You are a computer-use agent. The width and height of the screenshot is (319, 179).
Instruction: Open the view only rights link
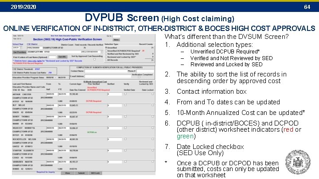pos(35,61)
